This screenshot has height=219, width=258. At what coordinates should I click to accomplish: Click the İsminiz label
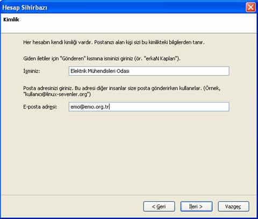click(x=32, y=71)
